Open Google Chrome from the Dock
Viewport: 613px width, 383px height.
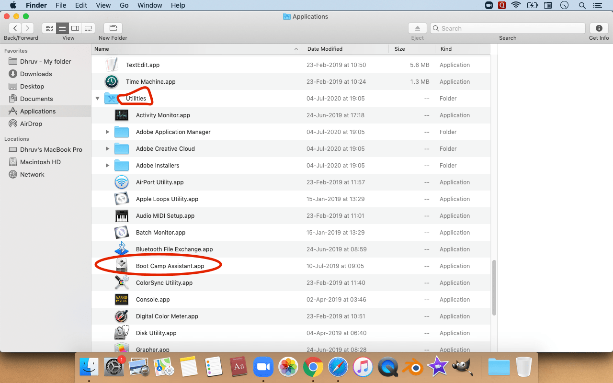pyautogui.click(x=313, y=368)
